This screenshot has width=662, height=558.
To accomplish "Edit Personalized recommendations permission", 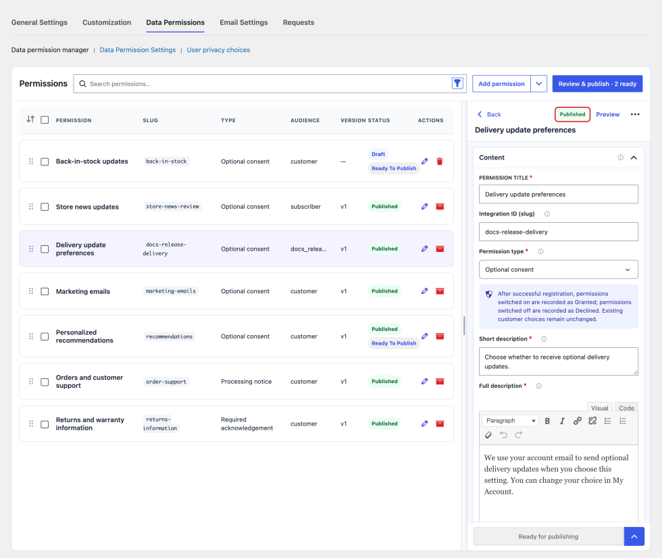I will tap(425, 336).
